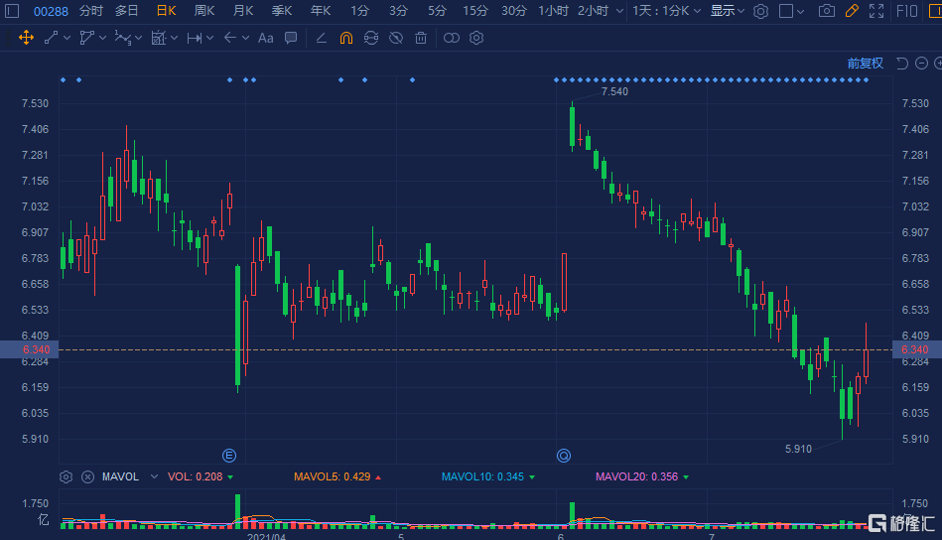Screen dimensions: 942x540
Task: Open the MAVOL indicator dropdown
Action: (154, 476)
